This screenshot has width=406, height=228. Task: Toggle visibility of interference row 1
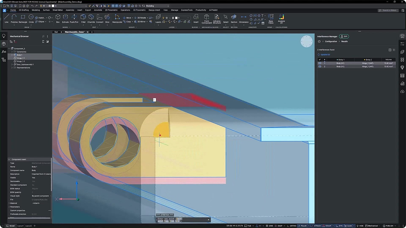coord(320,63)
